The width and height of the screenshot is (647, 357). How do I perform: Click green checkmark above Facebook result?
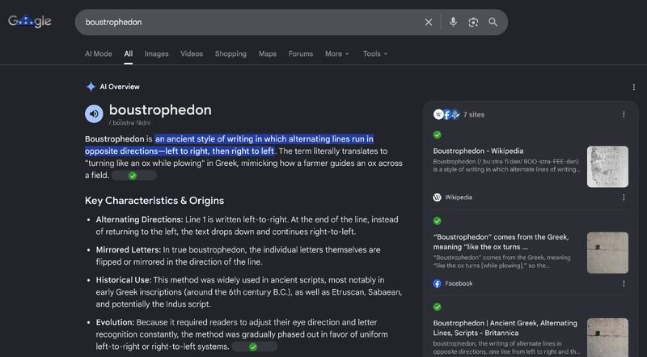438,221
